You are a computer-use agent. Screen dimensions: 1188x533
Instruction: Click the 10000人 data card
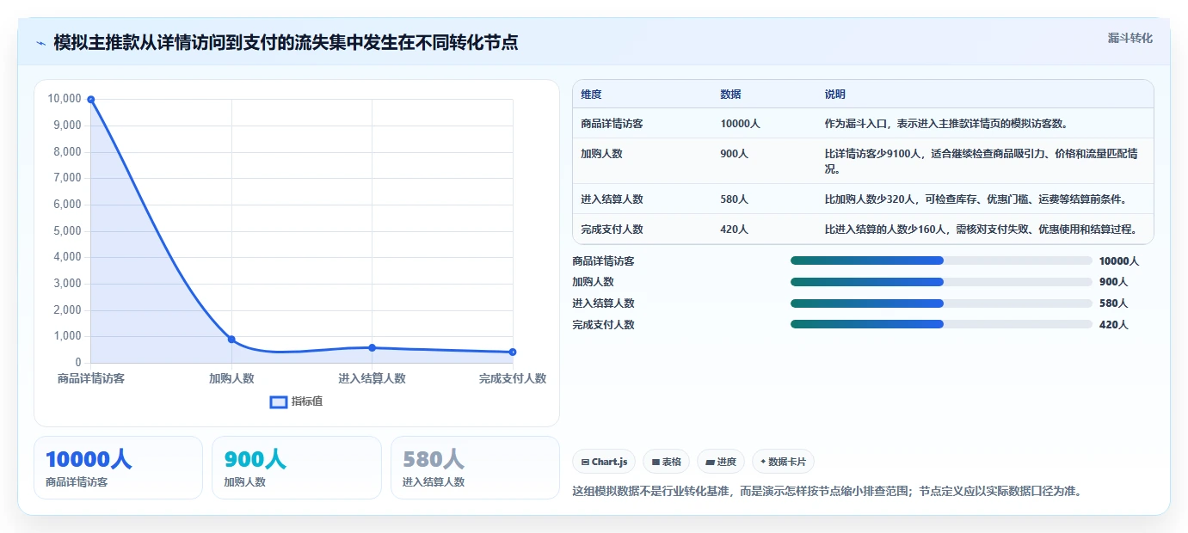click(x=118, y=468)
